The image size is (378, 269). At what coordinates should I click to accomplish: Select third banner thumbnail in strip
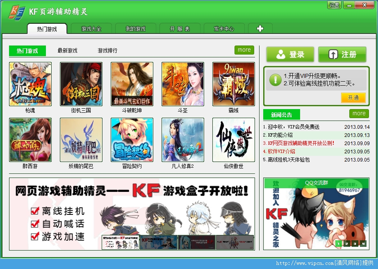click(x=197, y=242)
